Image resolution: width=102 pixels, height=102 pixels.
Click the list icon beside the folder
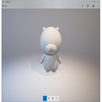pyautogui.click(x=6, y=6)
